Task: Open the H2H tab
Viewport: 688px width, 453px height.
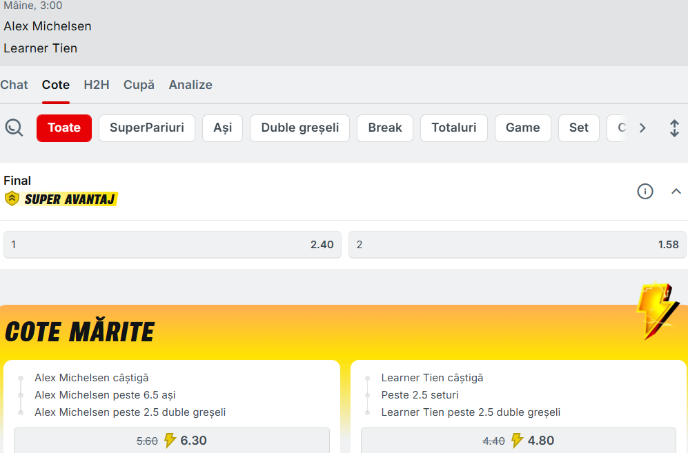Action: pyautogui.click(x=97, y=85)
